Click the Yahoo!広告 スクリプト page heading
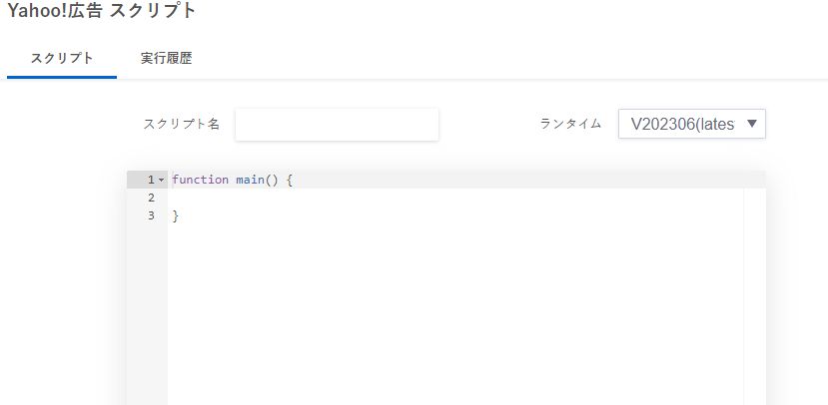The image size is (828, 405). [x=102, y=11]
